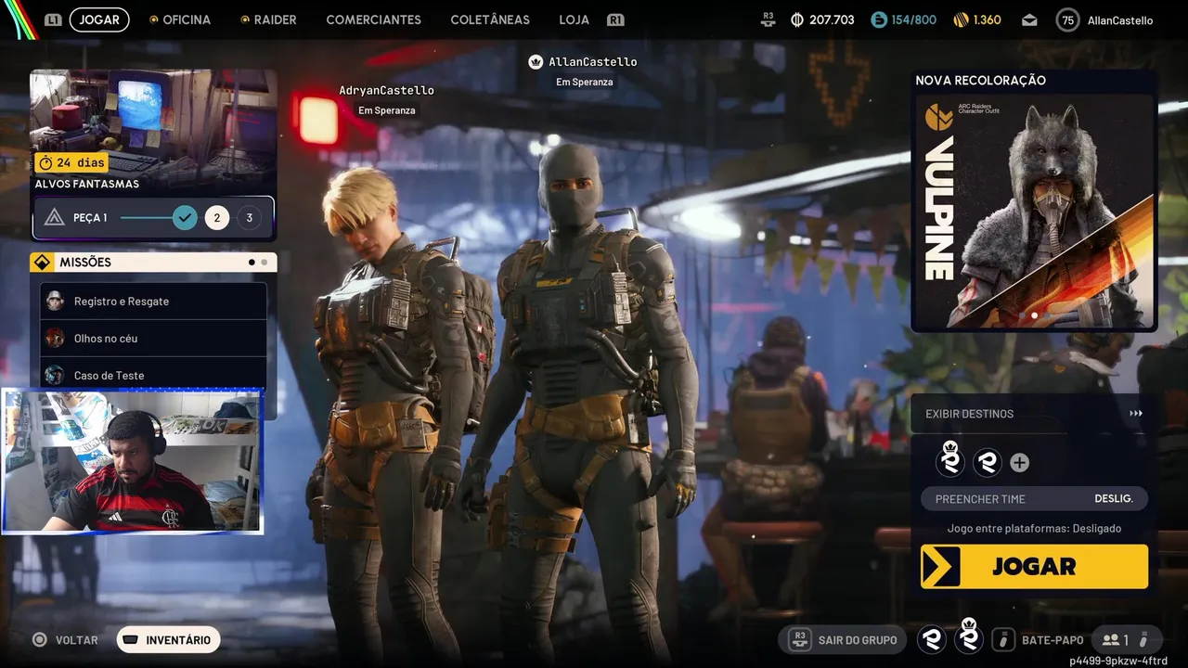
Task: Open the party member count indicator
Action: point(1128,639)
